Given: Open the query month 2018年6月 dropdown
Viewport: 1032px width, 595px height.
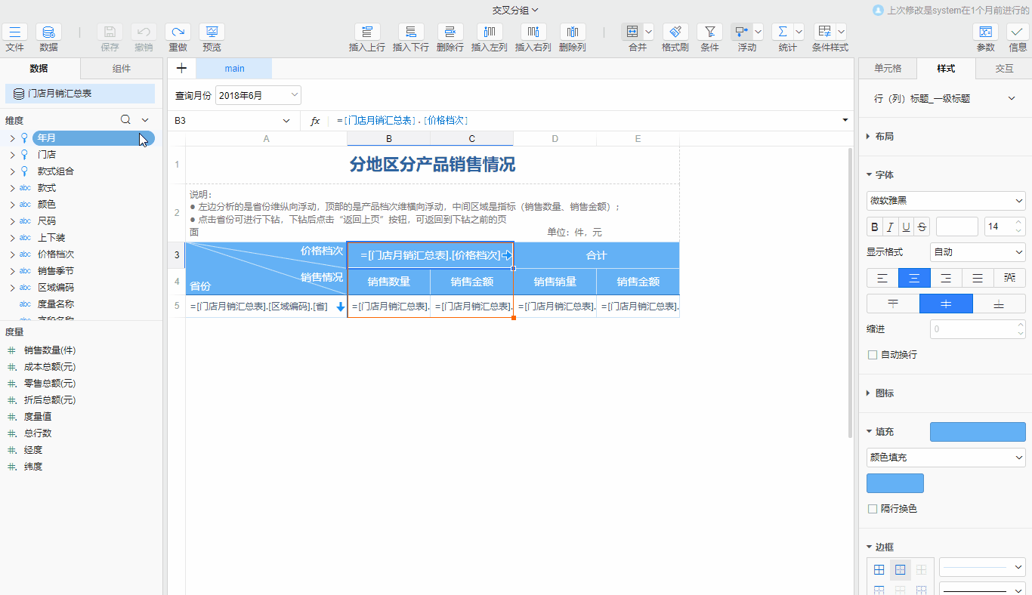Looking at the screenshot, I should coord(258,95).
